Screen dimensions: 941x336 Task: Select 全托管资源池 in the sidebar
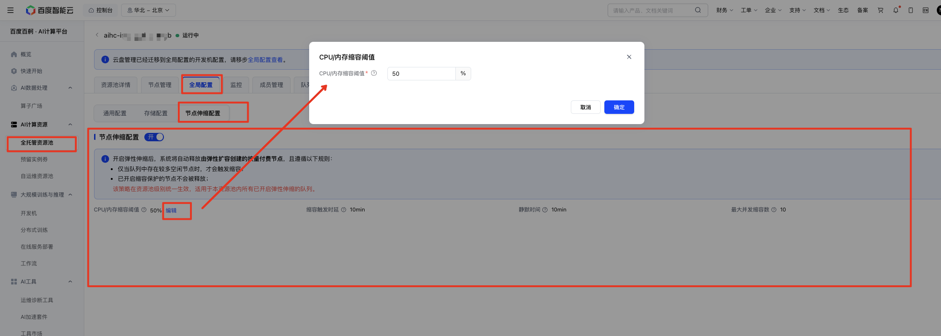click(37, 143)
